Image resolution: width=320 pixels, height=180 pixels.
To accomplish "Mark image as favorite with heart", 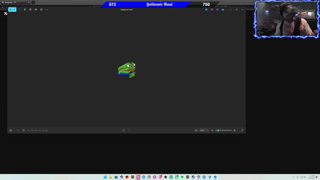I will [18, 130].
